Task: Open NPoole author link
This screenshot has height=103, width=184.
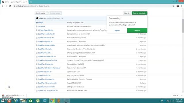Action: [x=41, y=18]
